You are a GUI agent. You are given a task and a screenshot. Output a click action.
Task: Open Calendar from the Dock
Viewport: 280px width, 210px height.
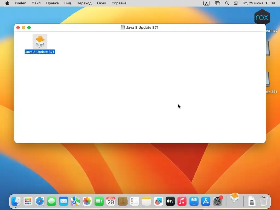click(111, 202)
